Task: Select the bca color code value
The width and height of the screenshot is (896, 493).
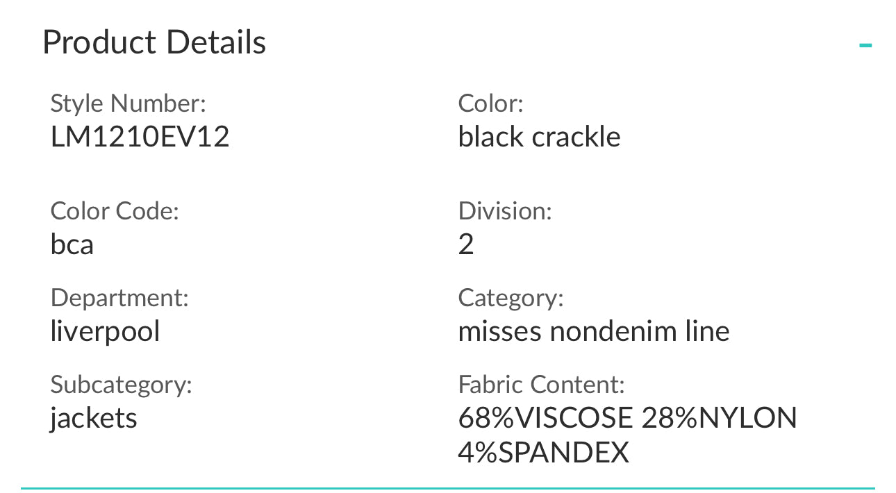Action: [x=72, y=244]
